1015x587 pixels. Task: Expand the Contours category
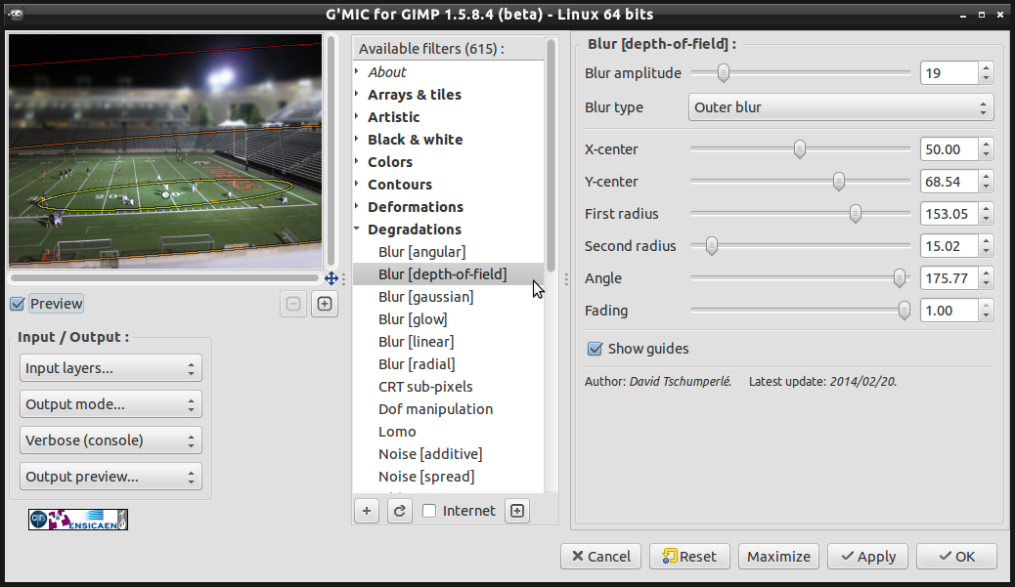[x=357, y=185]
